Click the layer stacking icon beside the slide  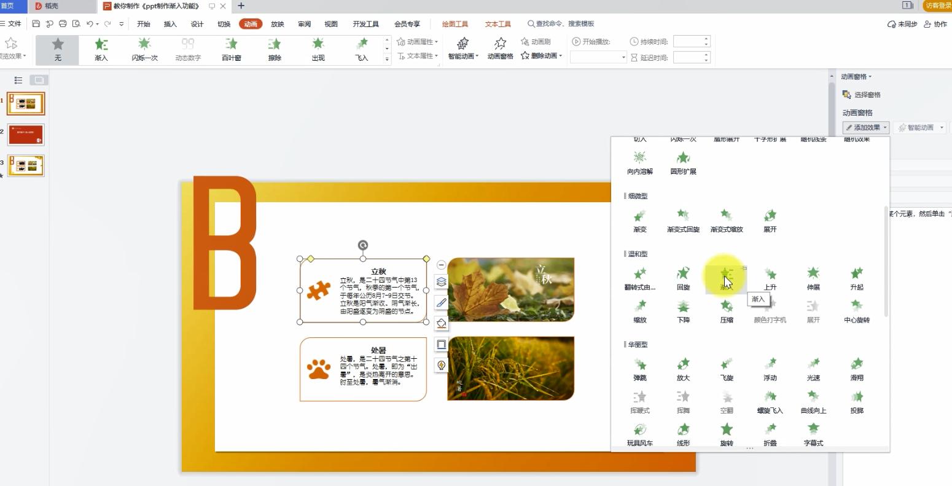[x=441, y=281]
